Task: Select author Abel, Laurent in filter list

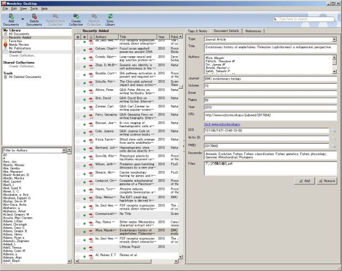Action: click(x=12, y=182)
